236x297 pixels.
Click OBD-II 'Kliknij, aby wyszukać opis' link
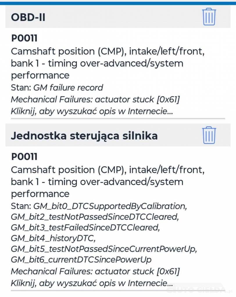tap(92, 111)
